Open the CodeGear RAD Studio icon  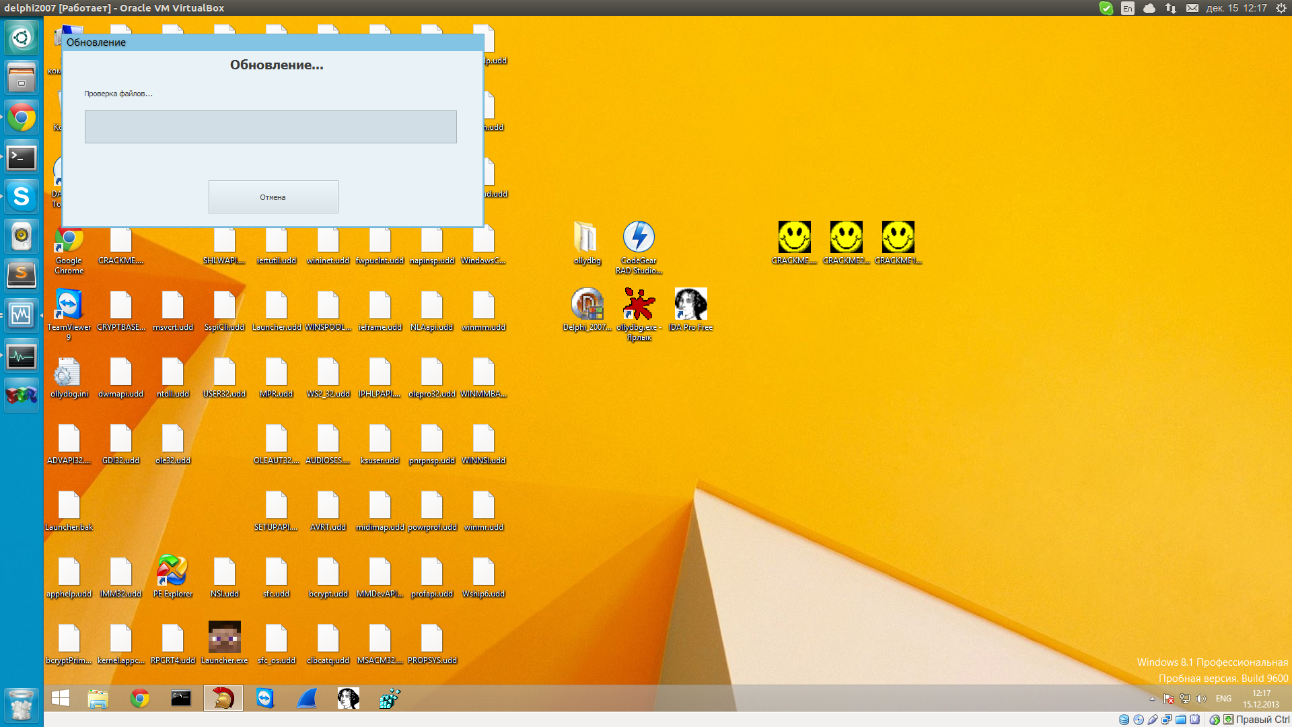639,238
